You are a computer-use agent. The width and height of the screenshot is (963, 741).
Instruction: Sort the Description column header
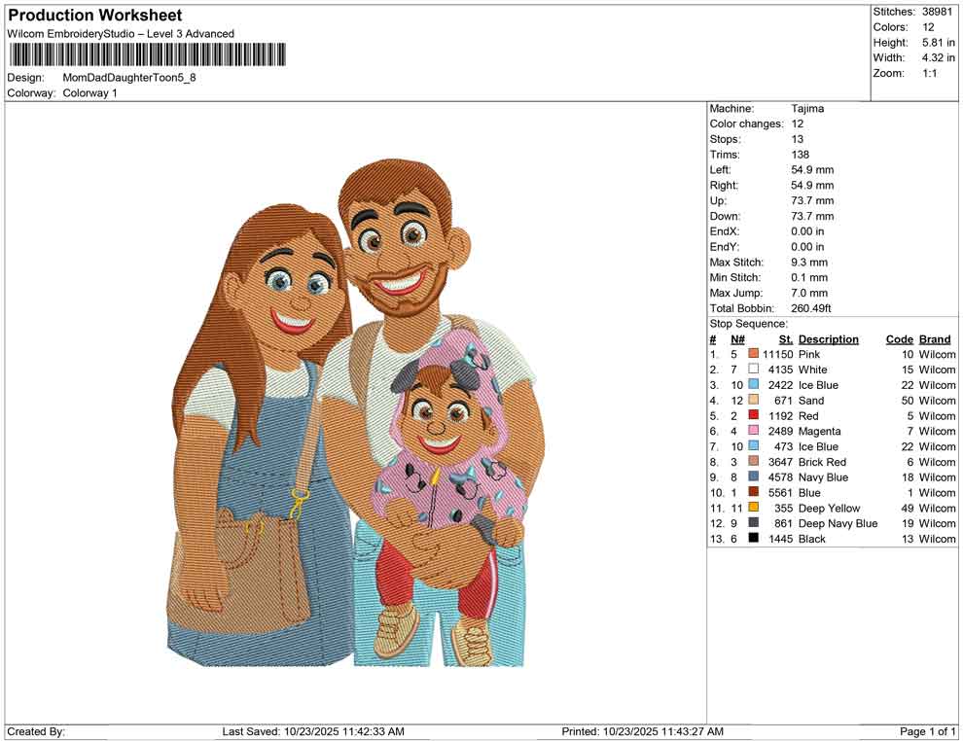(828, 338)
